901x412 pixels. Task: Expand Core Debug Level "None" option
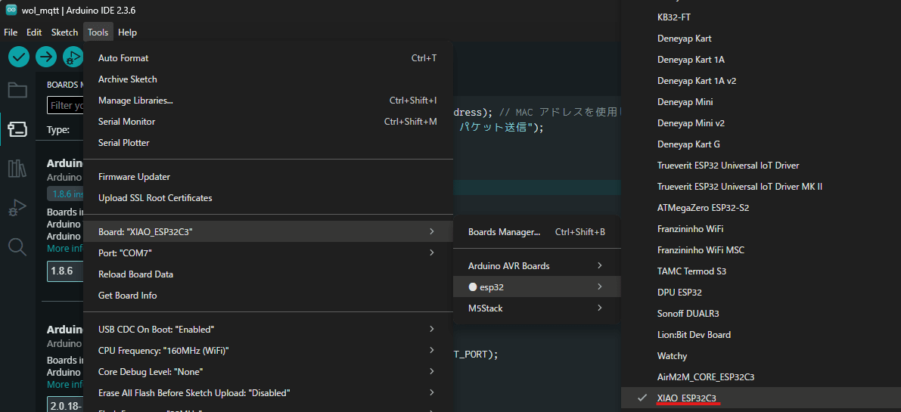[x=268, y=371]
